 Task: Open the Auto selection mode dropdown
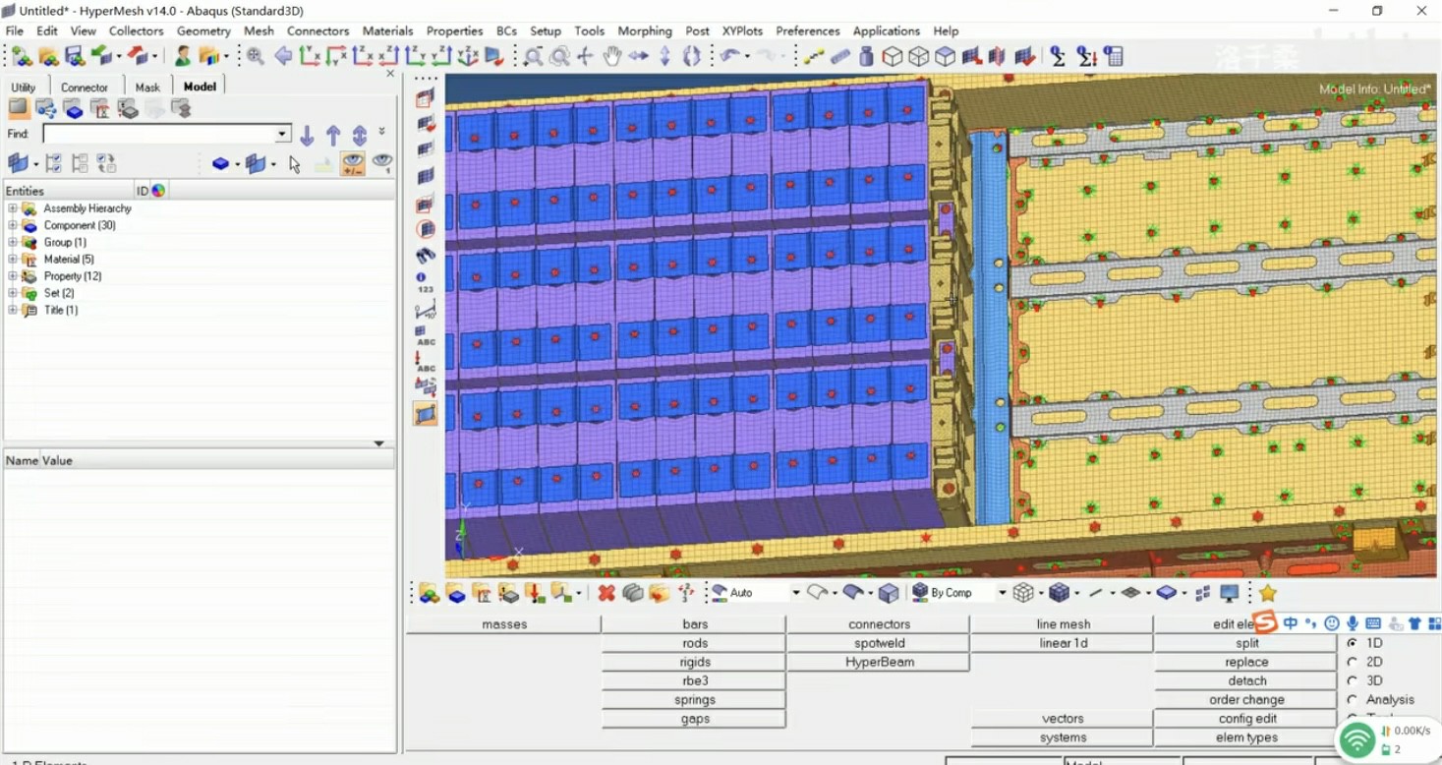tap(795, 593)
